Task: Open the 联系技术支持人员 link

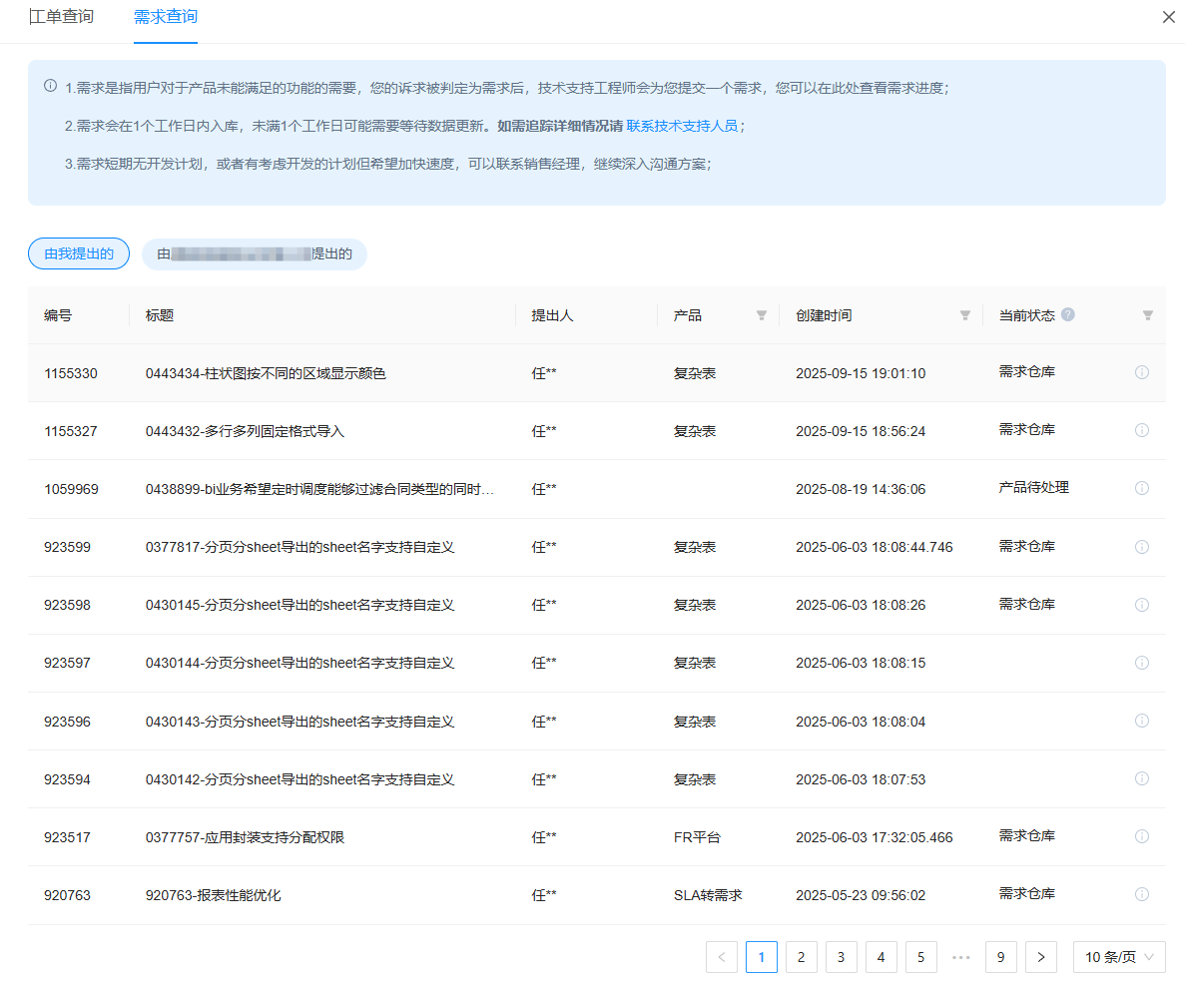Action: (x=682, y=126)
